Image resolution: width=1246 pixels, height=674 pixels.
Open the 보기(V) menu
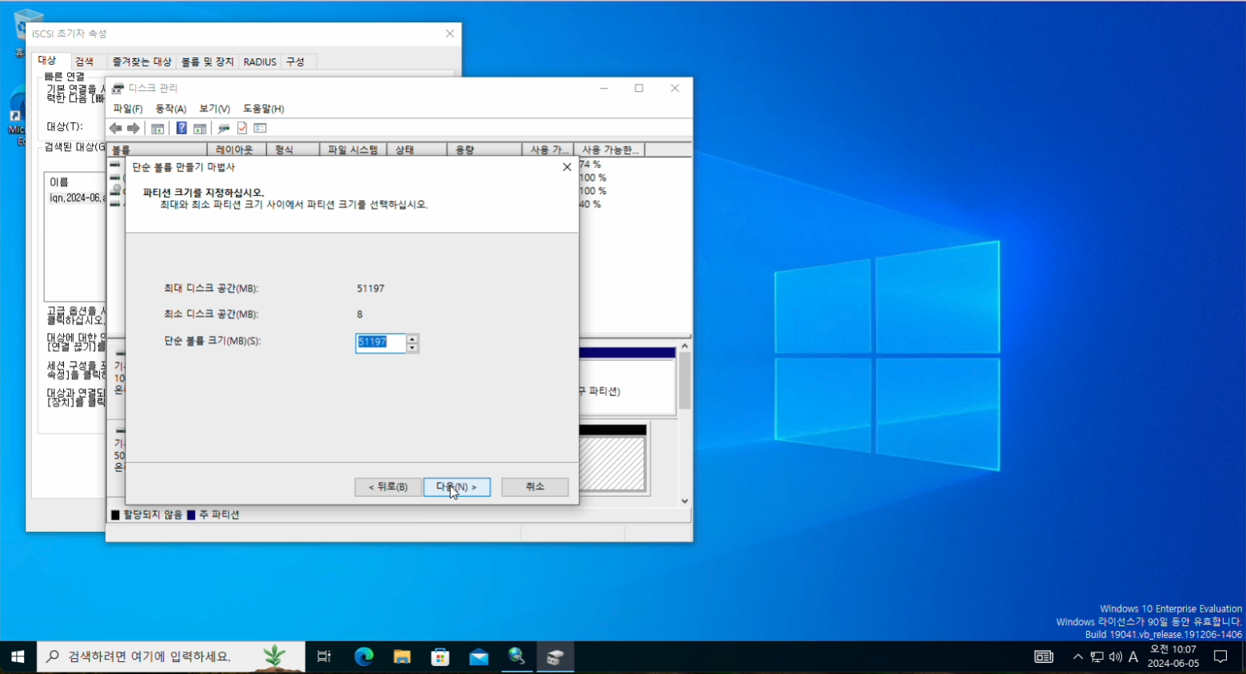pos(214,109)
